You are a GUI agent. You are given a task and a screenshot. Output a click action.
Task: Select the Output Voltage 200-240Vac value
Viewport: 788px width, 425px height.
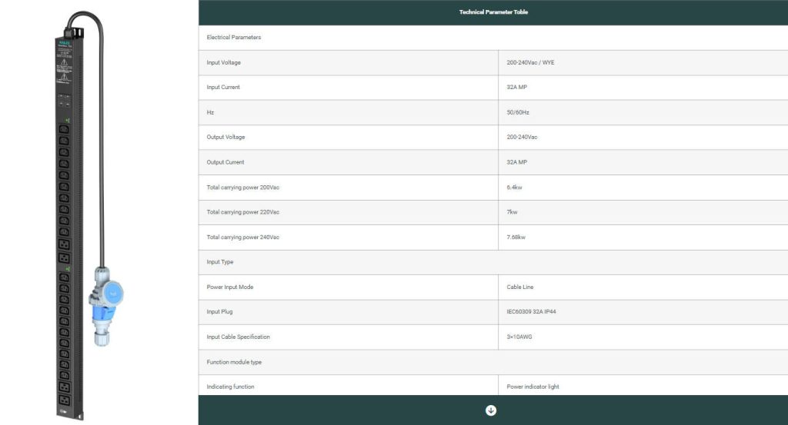point(522,137)
